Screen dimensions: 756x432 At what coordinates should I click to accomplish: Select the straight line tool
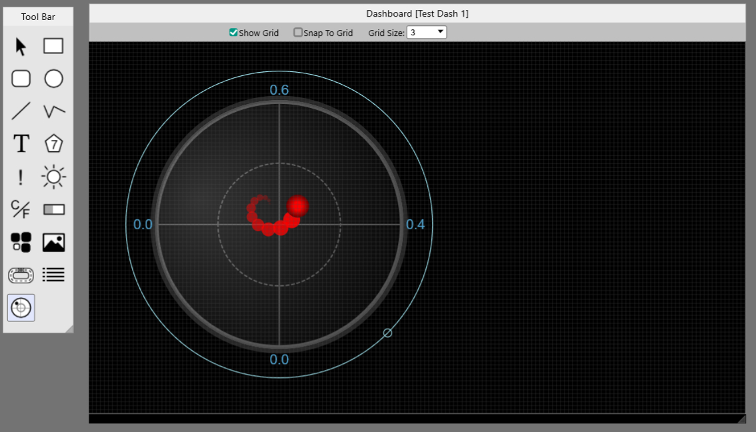coord(21,111)
